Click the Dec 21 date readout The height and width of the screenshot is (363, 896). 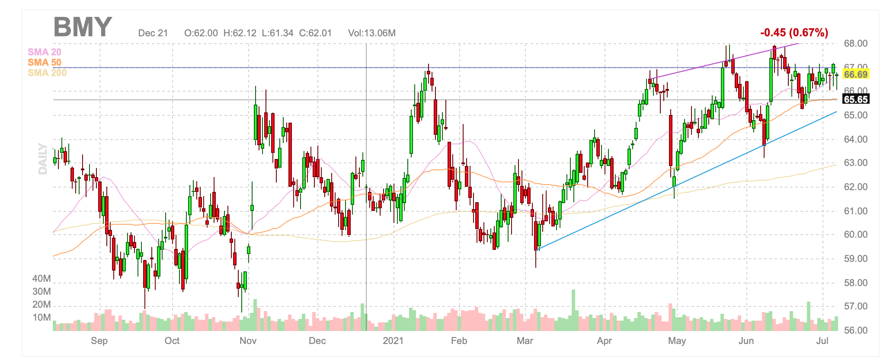(x=153, y=33)
